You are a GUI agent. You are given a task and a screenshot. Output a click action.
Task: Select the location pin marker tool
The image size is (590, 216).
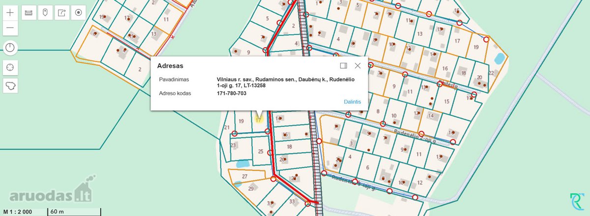[45, 13]
